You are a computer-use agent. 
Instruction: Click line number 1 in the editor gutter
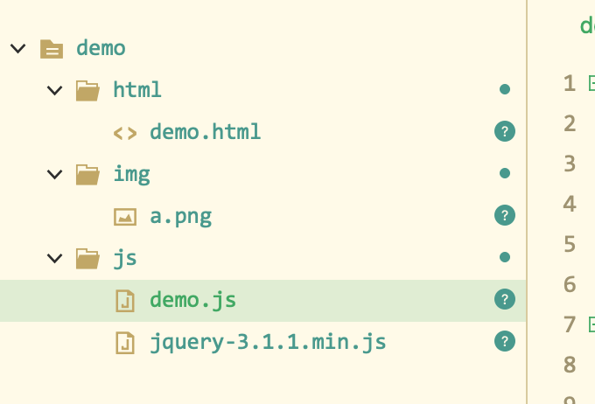click(x=570, y=83)
